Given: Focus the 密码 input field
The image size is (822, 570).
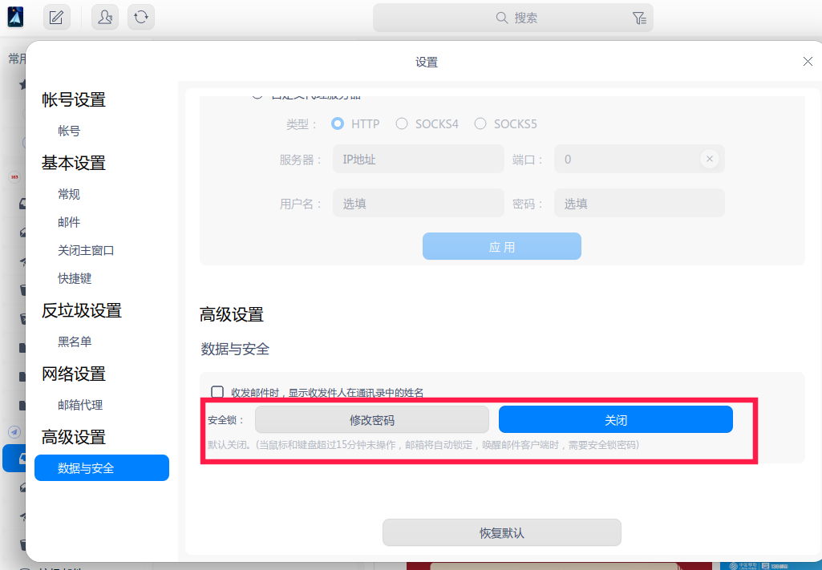Looking at the screenshot, I should pos(639,204).
